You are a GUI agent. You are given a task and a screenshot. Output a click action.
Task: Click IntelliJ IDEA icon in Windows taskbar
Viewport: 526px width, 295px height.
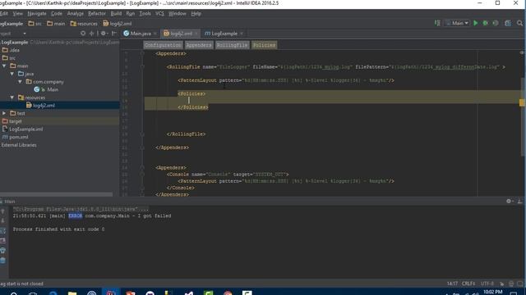[111, 292]
